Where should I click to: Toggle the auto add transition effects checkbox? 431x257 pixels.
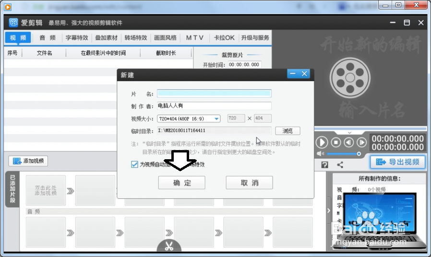[134, 164]
